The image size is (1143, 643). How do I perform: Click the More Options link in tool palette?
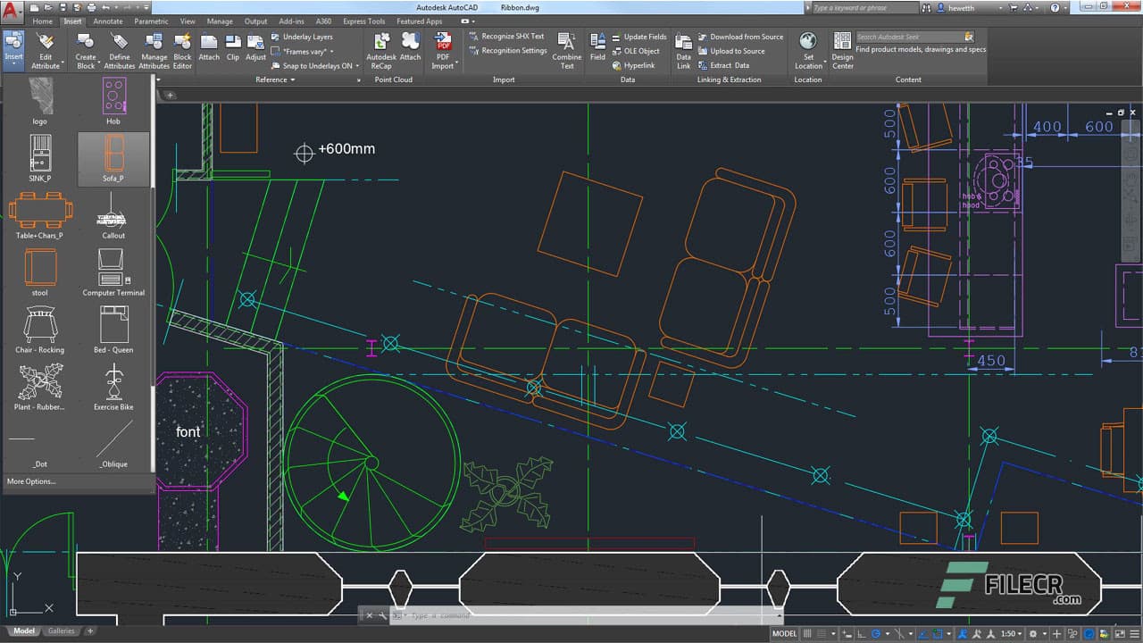(30, 480)
